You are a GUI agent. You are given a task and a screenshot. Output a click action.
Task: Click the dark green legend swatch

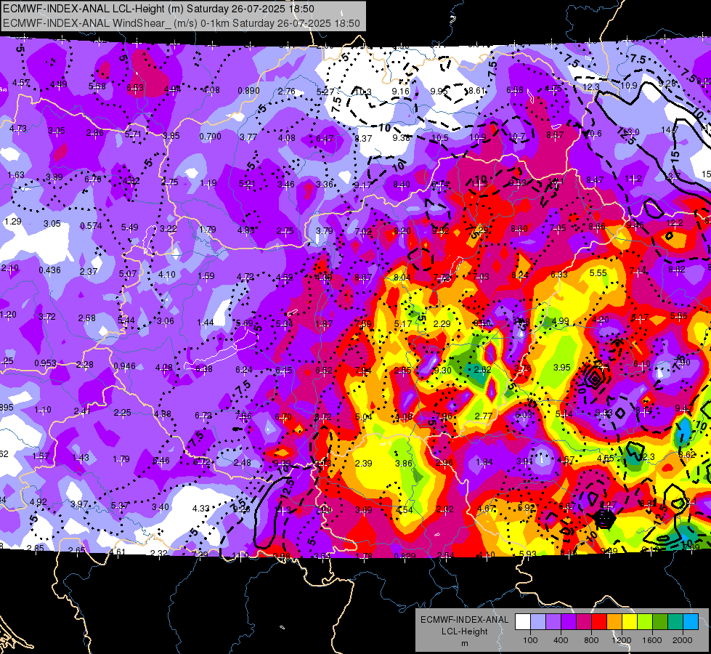click(x=660, y=621)
